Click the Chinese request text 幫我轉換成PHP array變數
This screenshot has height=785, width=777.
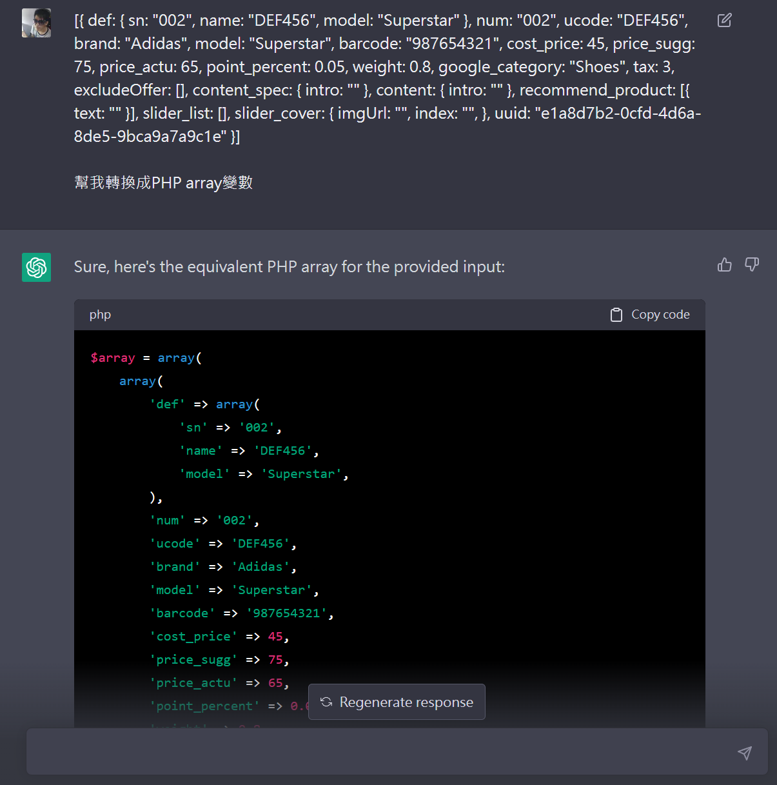click(x=163, y=183)
